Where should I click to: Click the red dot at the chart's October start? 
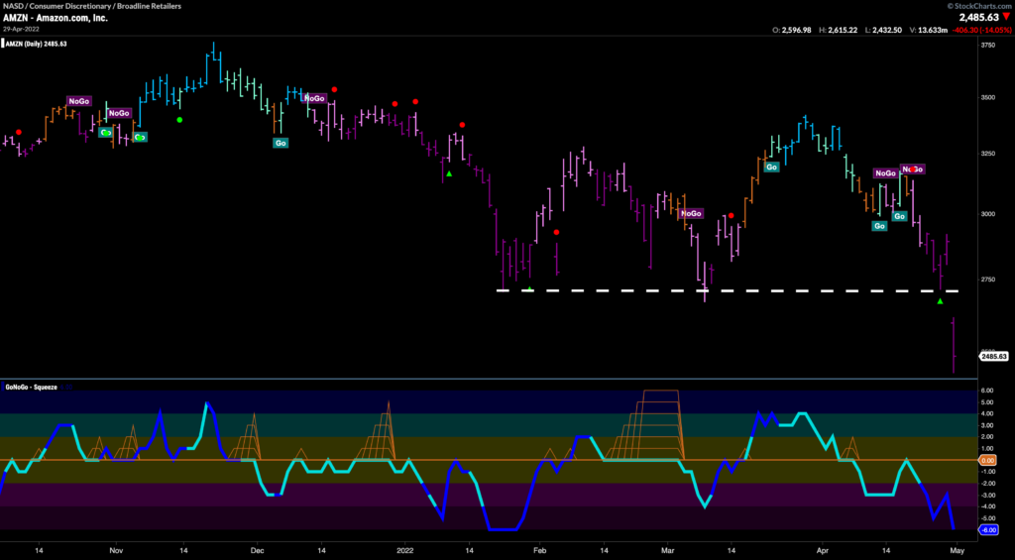(19, 132)
